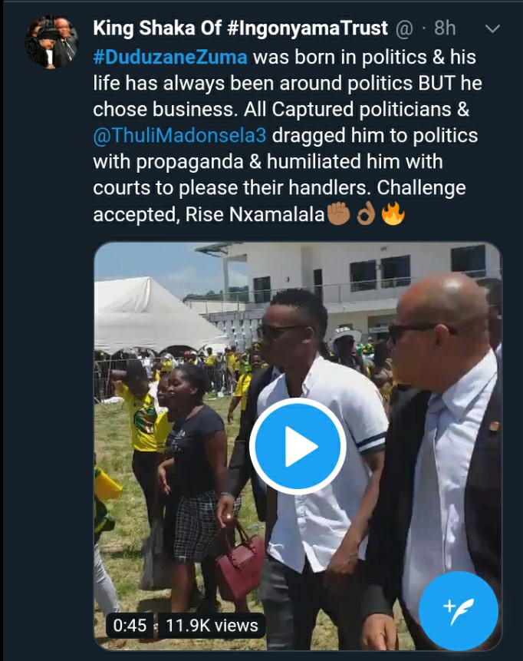Expand the tweet options chevron
523x661 pixels.
[492, 28]
